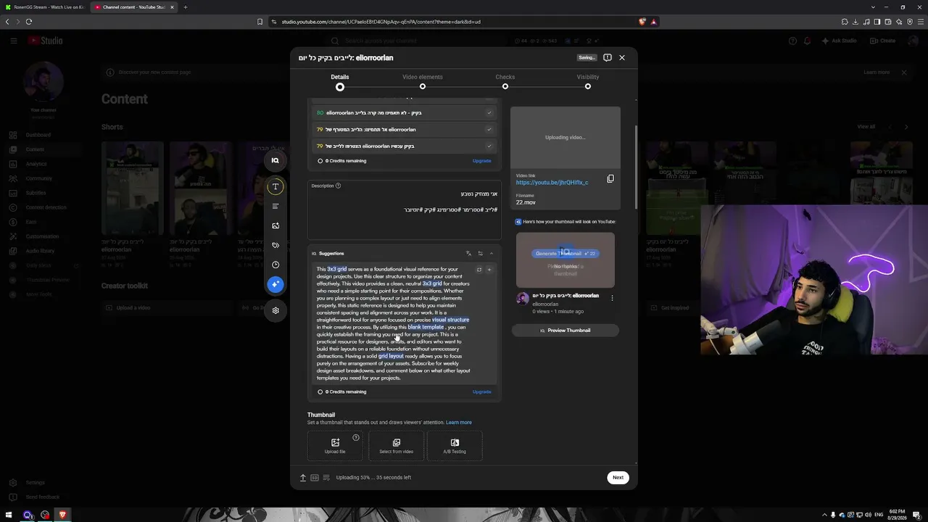Open the thumbnail image icon in vidIQ sidebar
928x522 pixels.
275,225
